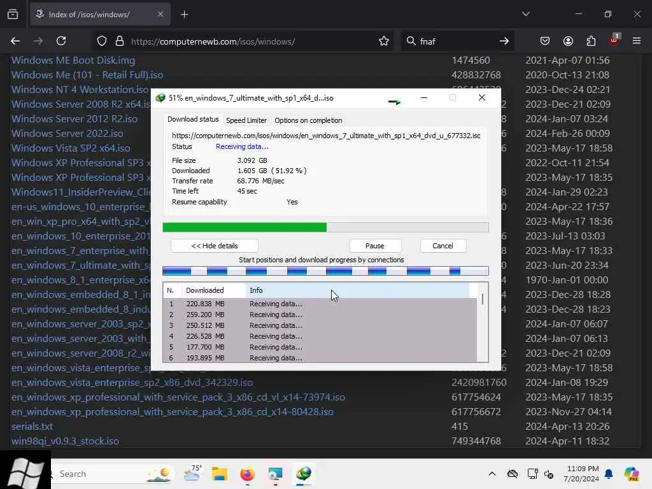Cancel the download in IDM dialog
The image size is (652, 489).
(443, 246)
